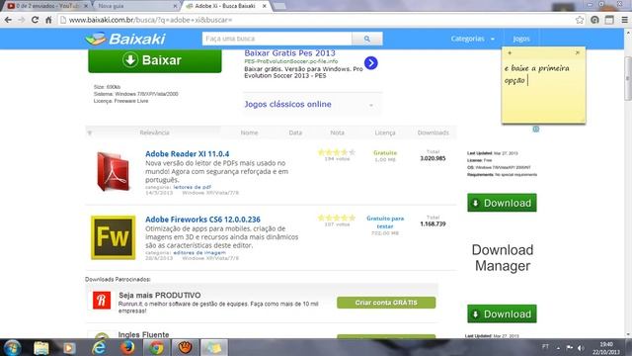
Task: Switch to the Nova guia tab
Action: (x=136, y=6)
